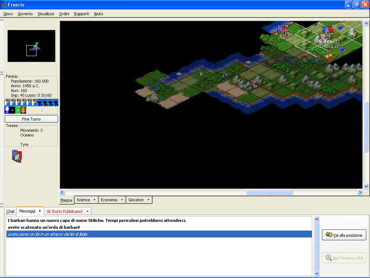
Task: Close the Giocatori tab with its dot
Action: (148, 200)
